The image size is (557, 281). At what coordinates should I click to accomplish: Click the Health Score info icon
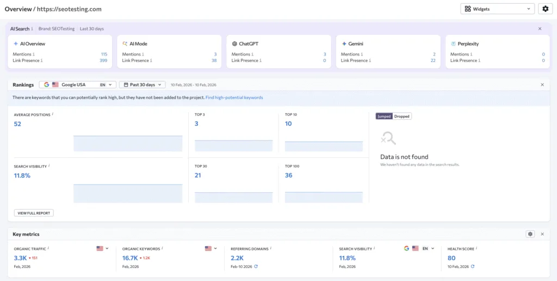(x=476, y=248)
